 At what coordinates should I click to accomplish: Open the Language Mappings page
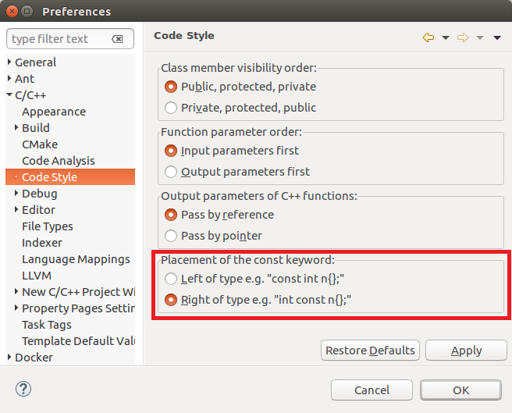pos(76,259)
